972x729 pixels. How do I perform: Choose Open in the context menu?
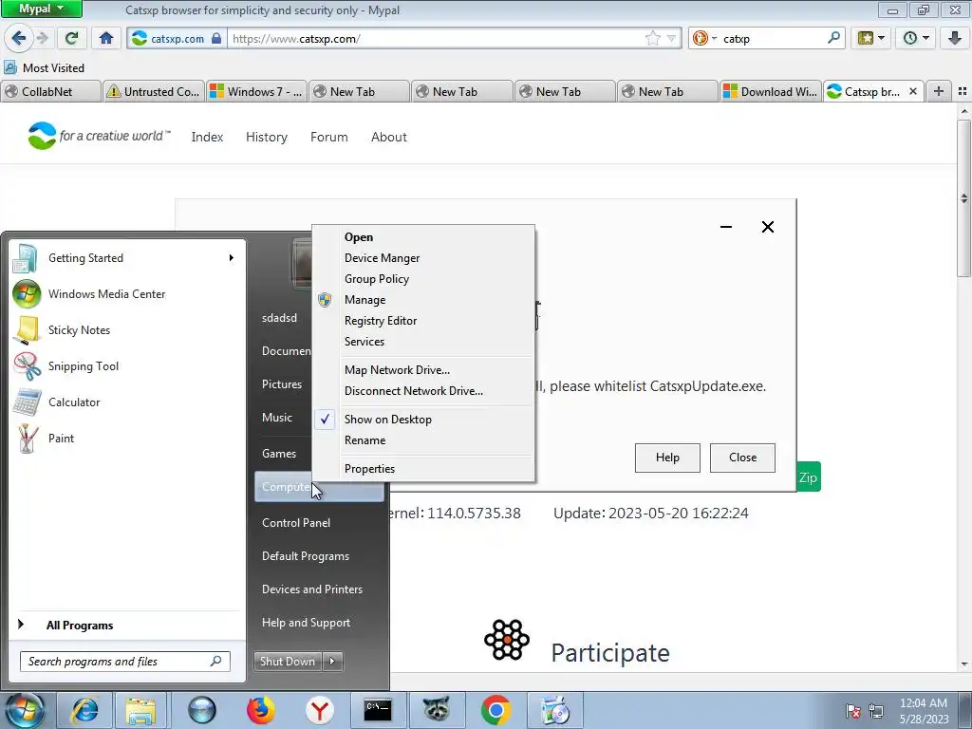[x=424, y=236]
